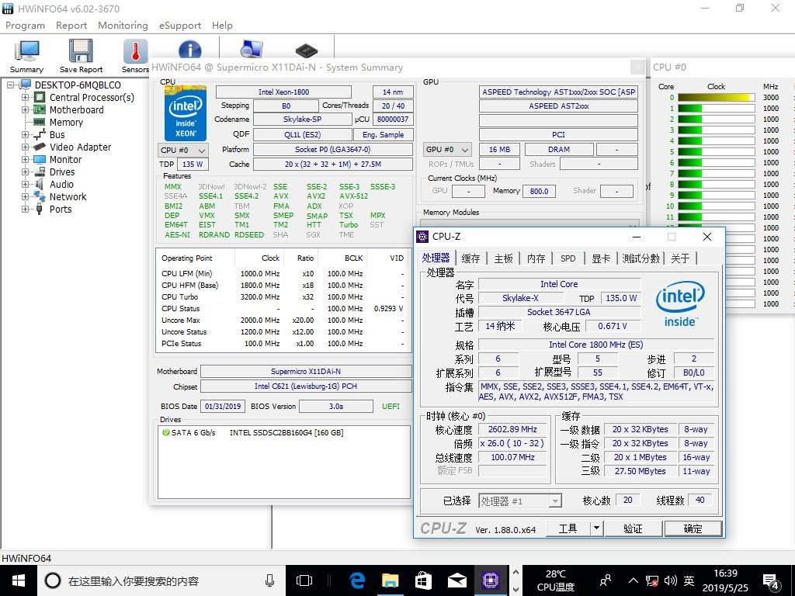Collapse the DESKTOP-6MQBLCO root expander
795x596 pixels.
10,85
